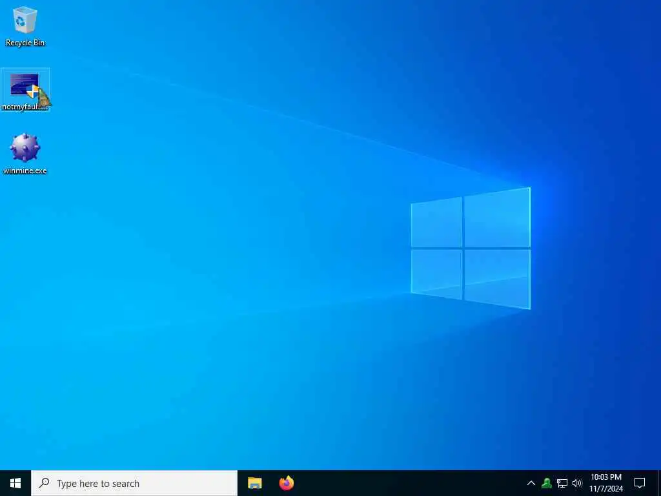Open the network status tray icon

[562, 483]
